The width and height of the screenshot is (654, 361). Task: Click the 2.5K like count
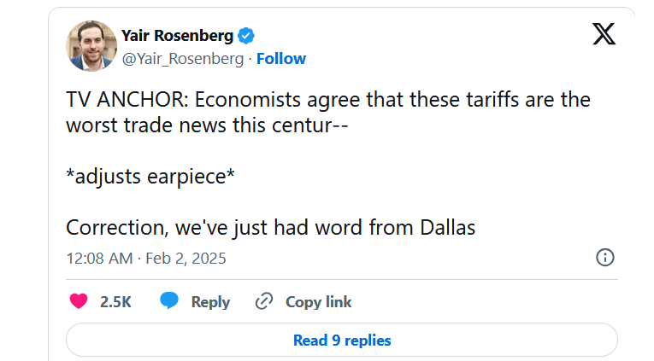115,301
